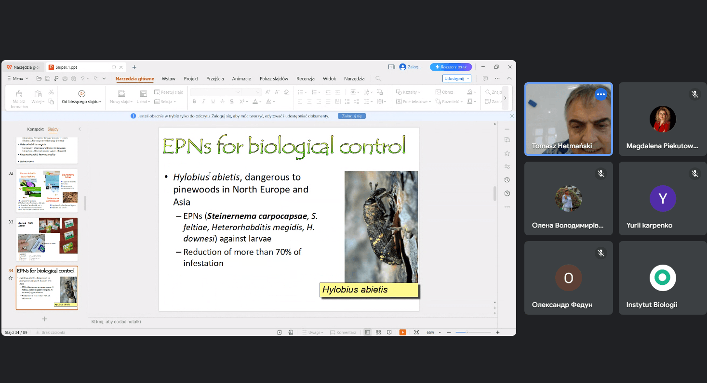Click the Cut scissors icon

(x=51, y=92)
